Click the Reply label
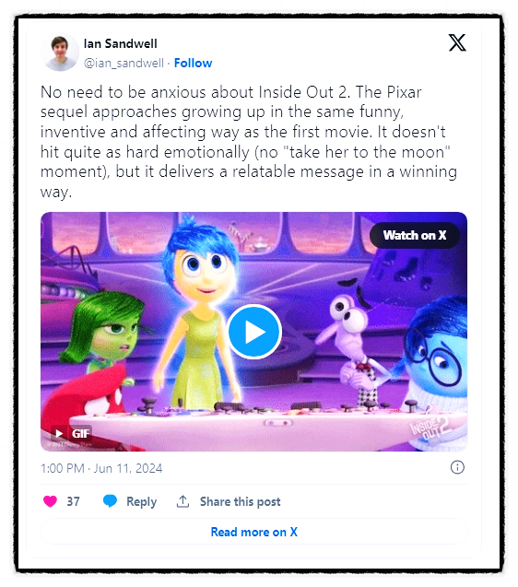Viewport: 518px width, 587px height. click(x=142, y=501)
